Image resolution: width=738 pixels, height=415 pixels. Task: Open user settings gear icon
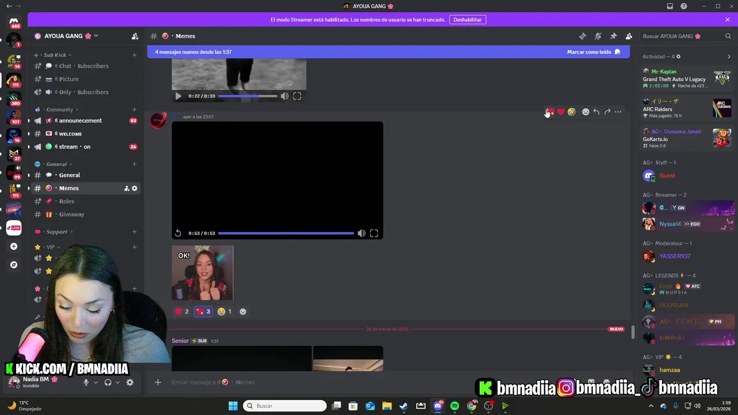[130, 382]
